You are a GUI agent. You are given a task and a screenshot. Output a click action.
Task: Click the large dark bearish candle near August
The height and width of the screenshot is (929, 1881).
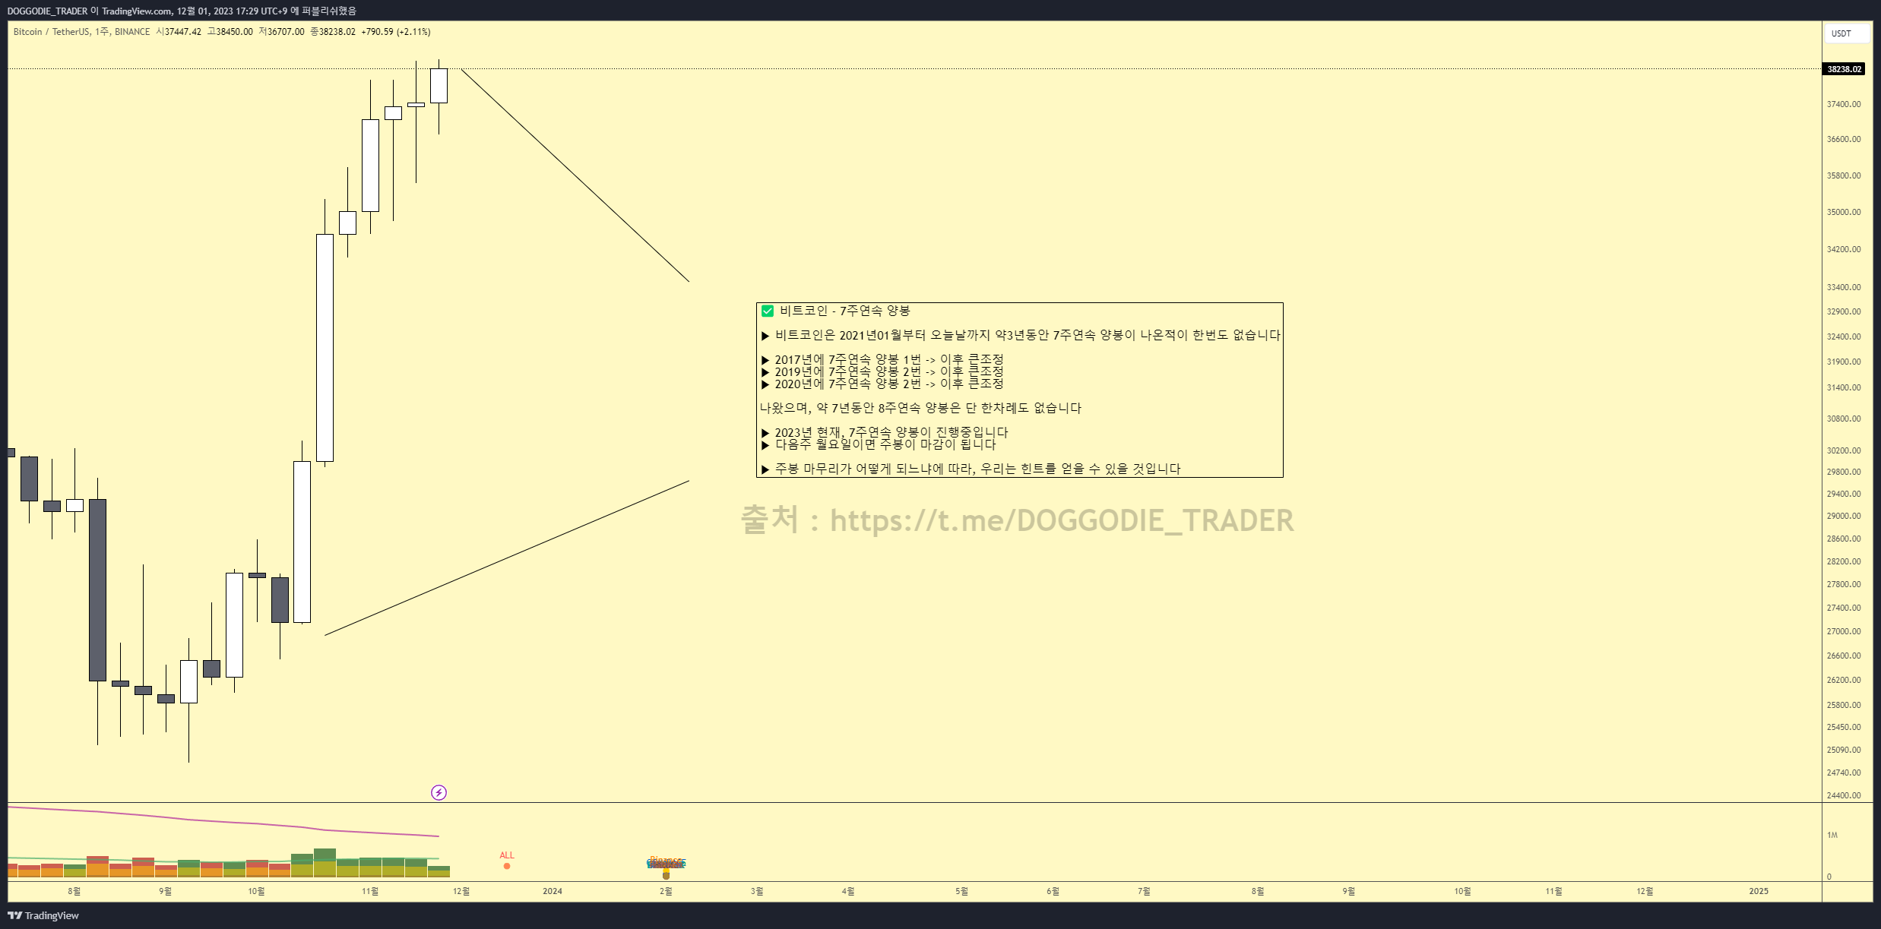(x=97, y=589)
